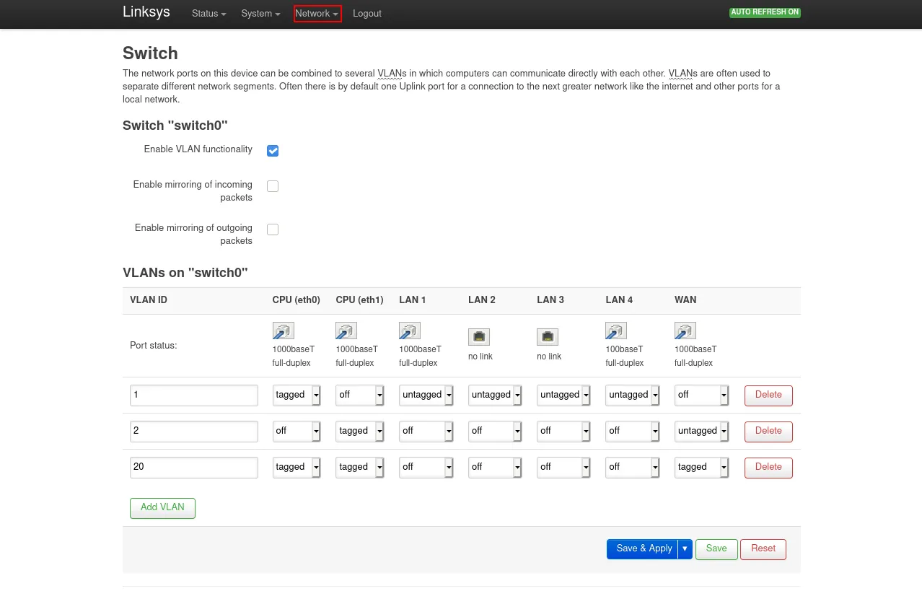Viewport: 922px width, 599px height.
Task: Open CPU (eth1) dropdown for VLAN 1
Action: click(360, 395)
